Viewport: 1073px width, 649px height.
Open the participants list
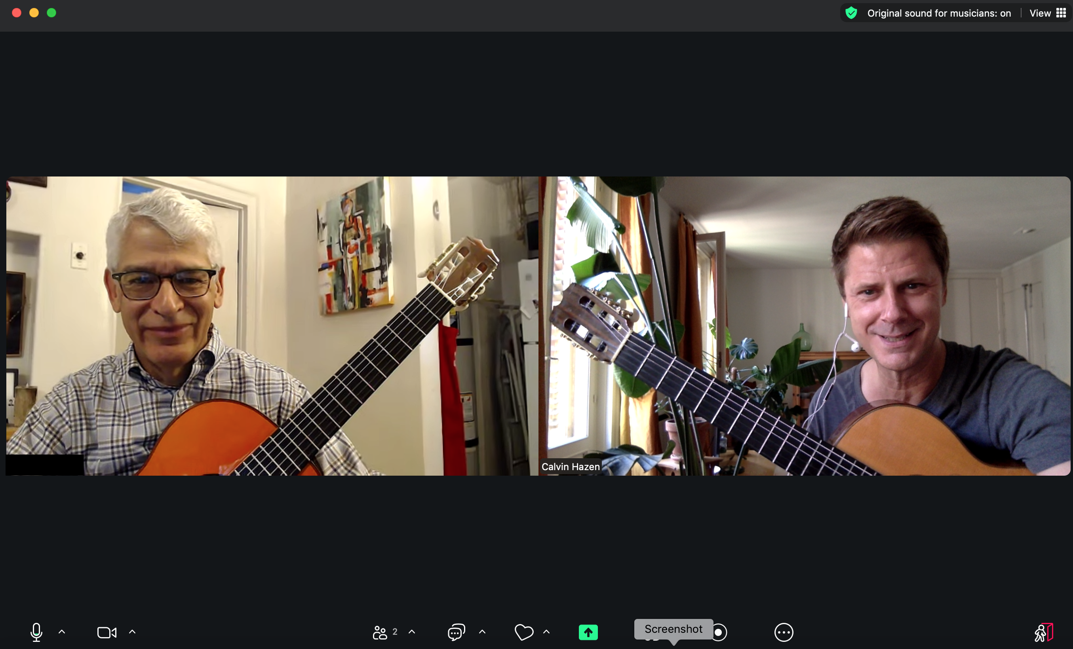(x=380, y=632)
